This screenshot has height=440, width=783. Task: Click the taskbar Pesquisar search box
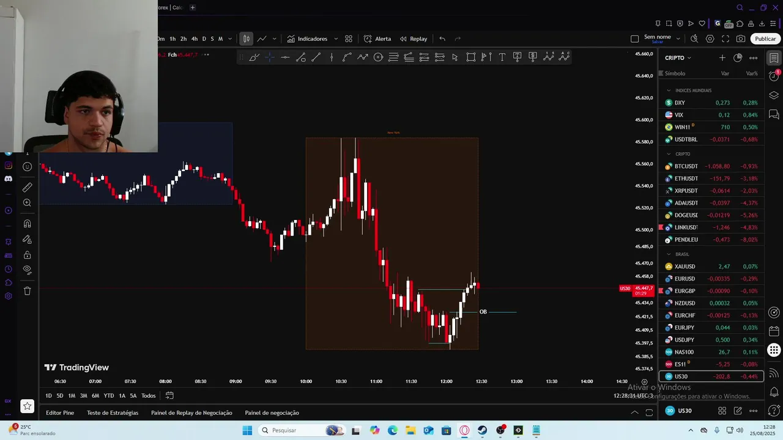(x=302, y=430)
